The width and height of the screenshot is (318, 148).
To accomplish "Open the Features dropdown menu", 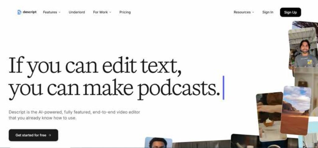I will (52, 12).
